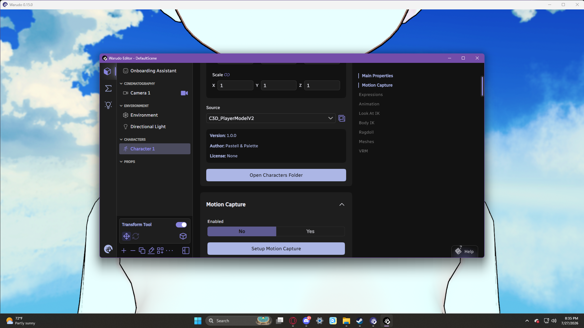
Task: Click Open Characters Folder button
Action: click(x=276, y=175)
